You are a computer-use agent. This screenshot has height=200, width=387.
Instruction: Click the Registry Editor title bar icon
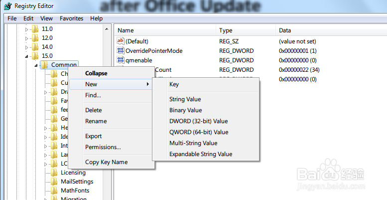(x=8, y=6)
